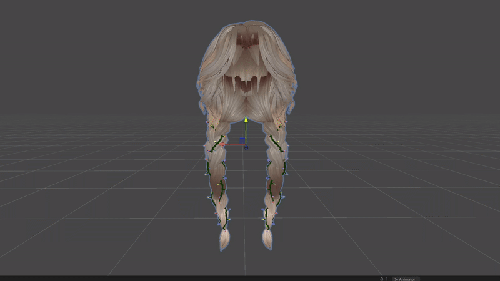
Task: Click the middle bone segment on the left braid
Action: click(x=215, y=170)
